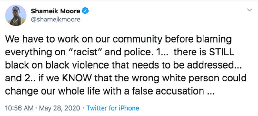Open the Twitter for iPhone source link
This screenshot has width=258, height=116.
coord(113,108)
